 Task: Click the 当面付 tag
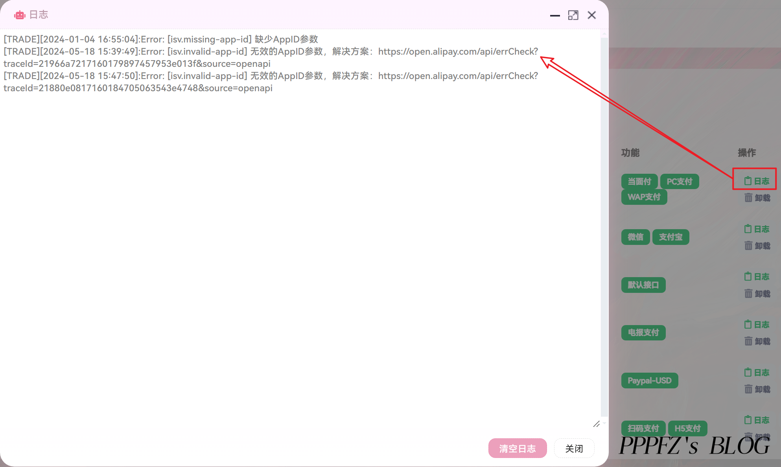[639, 181]
